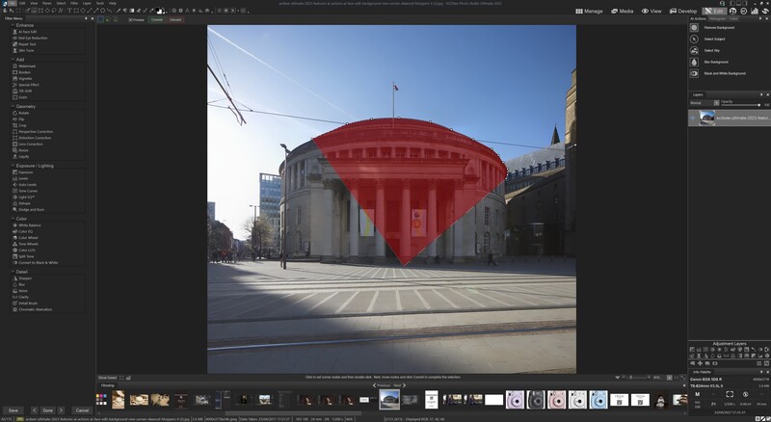
Task: Open AI Face Edit filter
Action: tap(27, 32)
